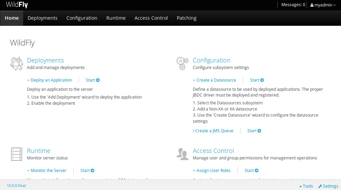Open the Tools popup in footer
Screen dimensions: 341x190
coord(306,186)
